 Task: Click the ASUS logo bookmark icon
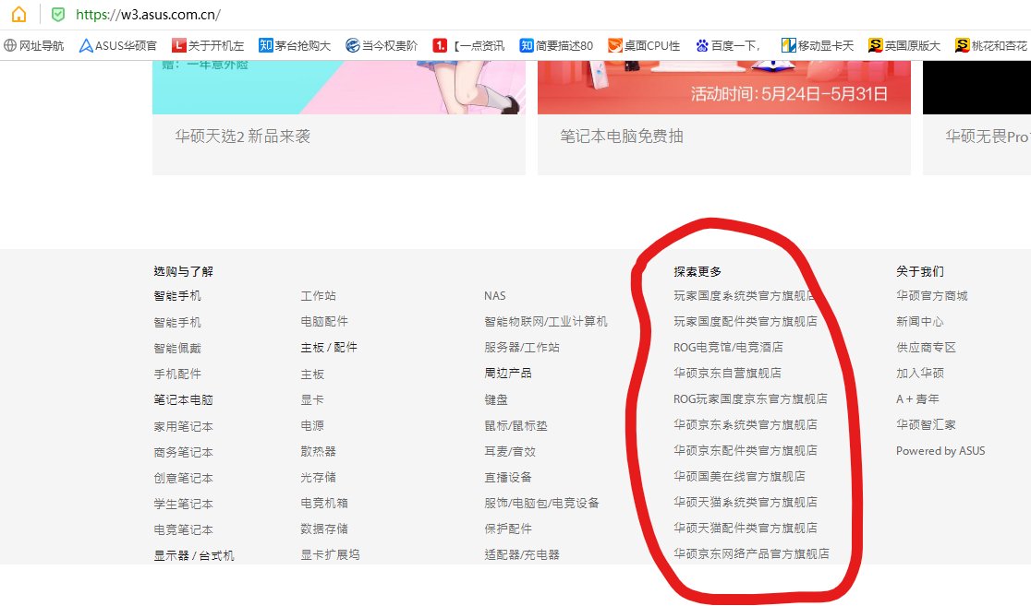click(86, 43)
